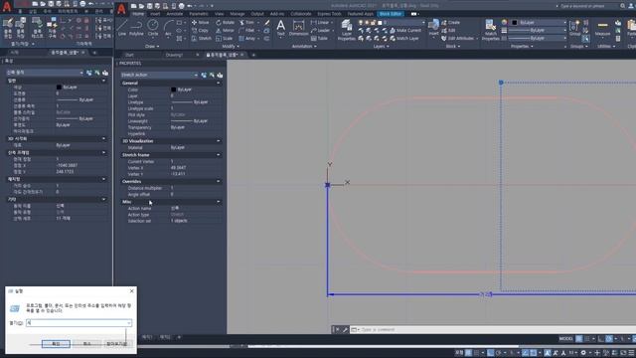The image size is (636, 358).
Task: Click Edit Attributes in Block panel
Action: click(457, 38)
